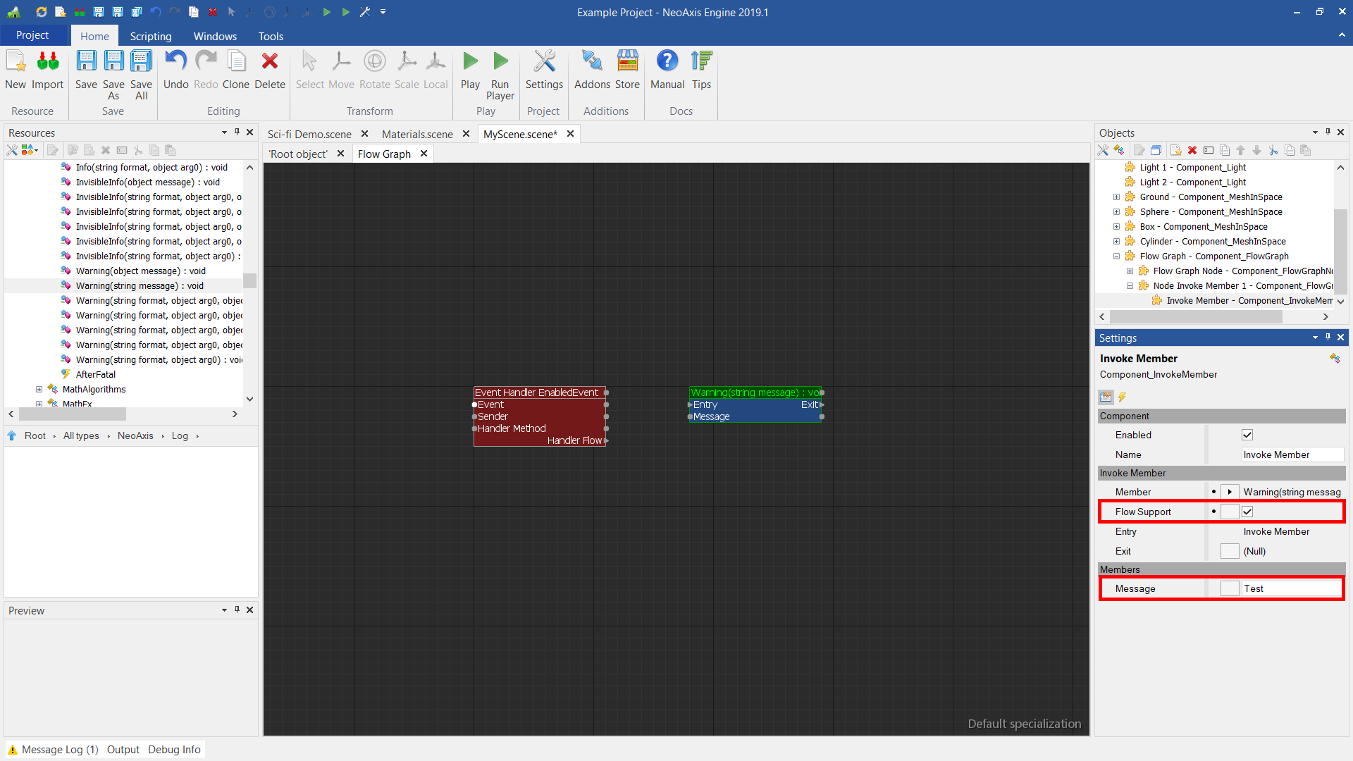Viewport: 1353px width, 761px height.
Task: Expand the MathAlgorithms tree item
Action: [39, 390]
